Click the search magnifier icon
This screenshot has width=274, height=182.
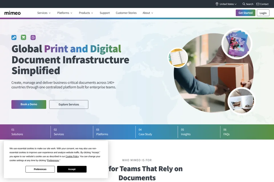(244, 4)
